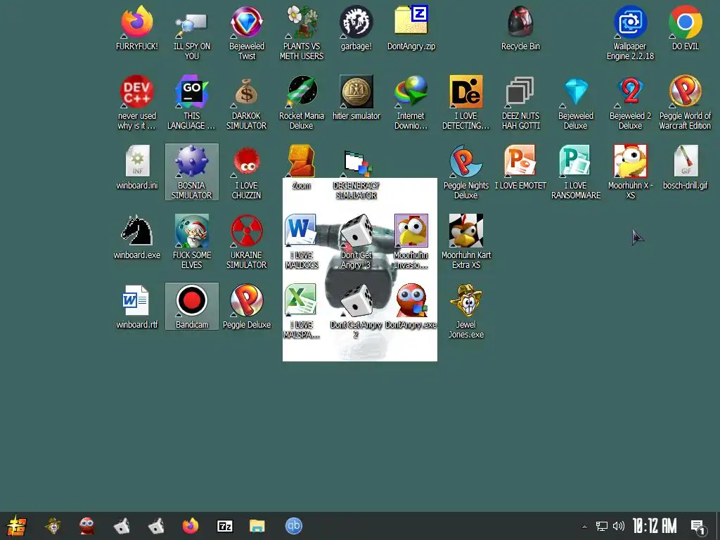This screenshot has width=720, height=540.
Task: Open Peggle Deluxe shortcut
Action: coord(247,307)
